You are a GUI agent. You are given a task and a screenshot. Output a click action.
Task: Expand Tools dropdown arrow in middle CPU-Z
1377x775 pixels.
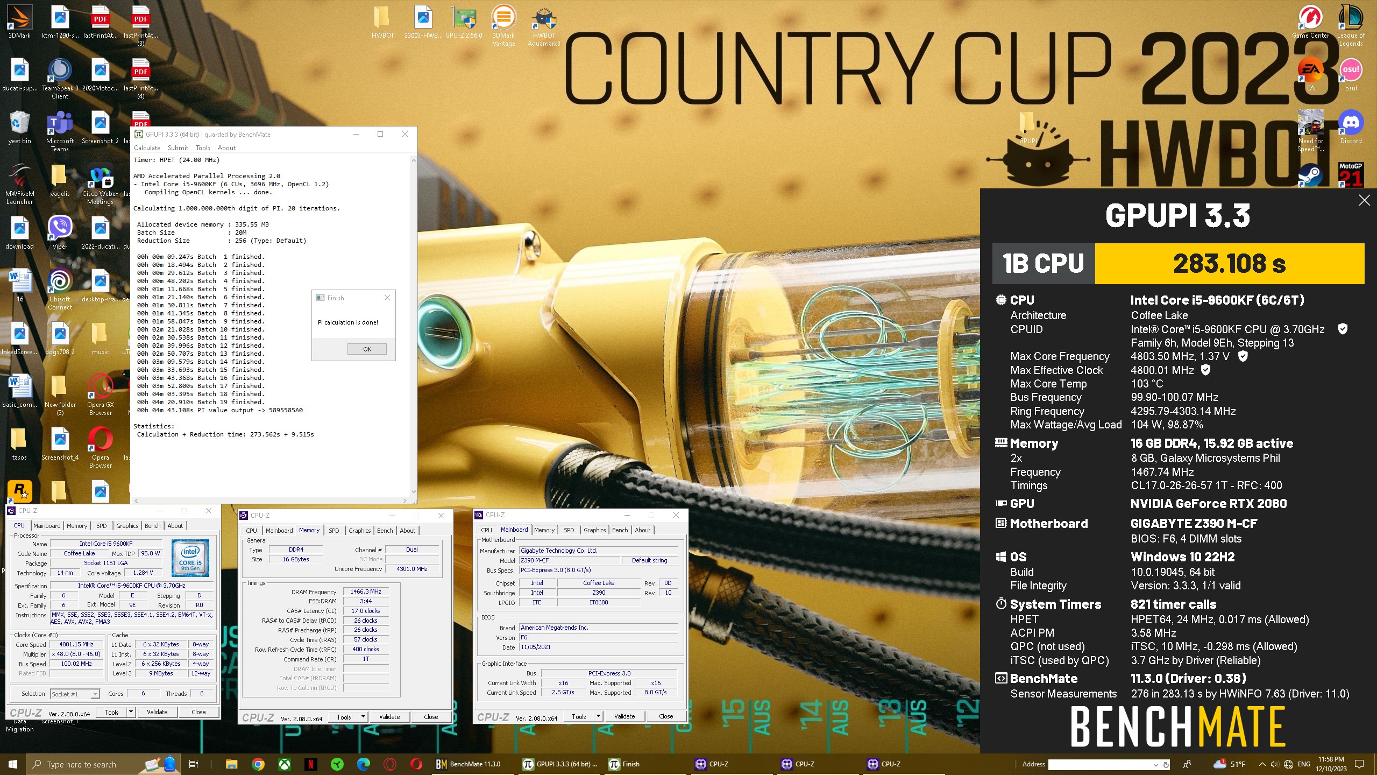coord(363,716)
